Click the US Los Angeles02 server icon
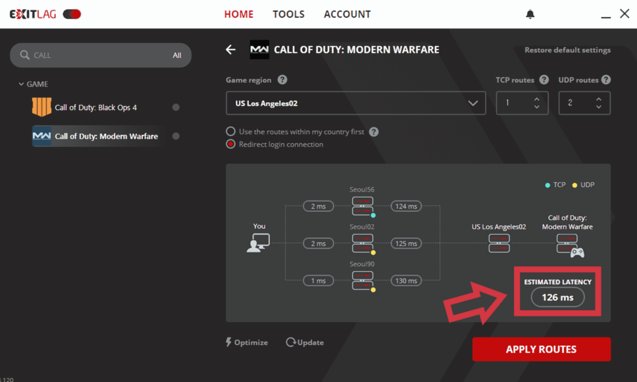The image size is (637, 382). [499, 243]
